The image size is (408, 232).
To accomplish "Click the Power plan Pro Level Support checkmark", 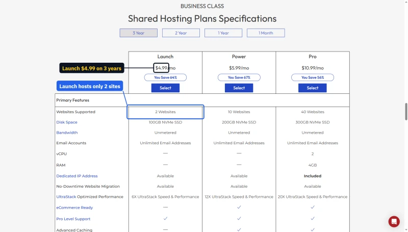I will pyautogui.click(x=239, y=218).
